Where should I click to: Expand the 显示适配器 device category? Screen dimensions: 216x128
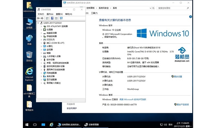[41, 80]
